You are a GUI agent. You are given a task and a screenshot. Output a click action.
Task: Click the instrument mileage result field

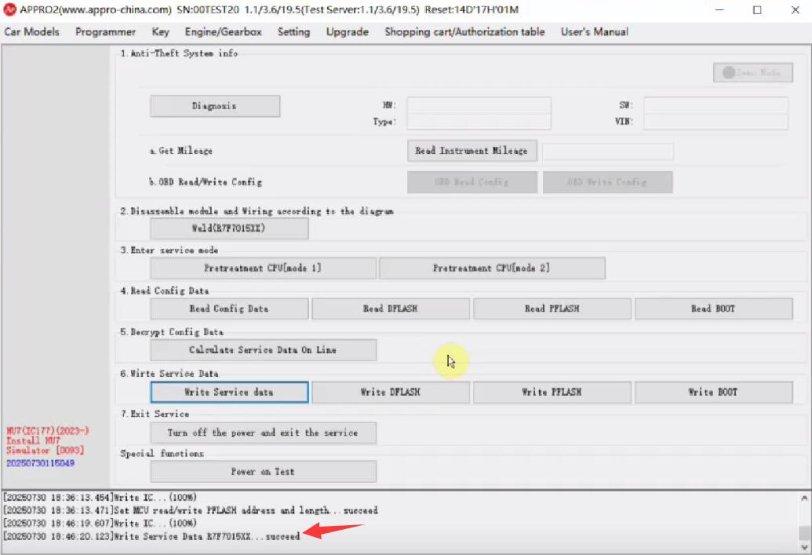[x=607, y=152]
